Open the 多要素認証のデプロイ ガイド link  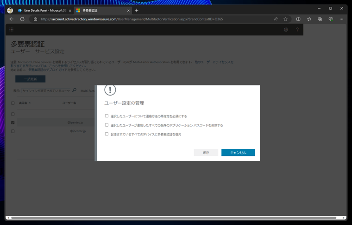[48, 70]
